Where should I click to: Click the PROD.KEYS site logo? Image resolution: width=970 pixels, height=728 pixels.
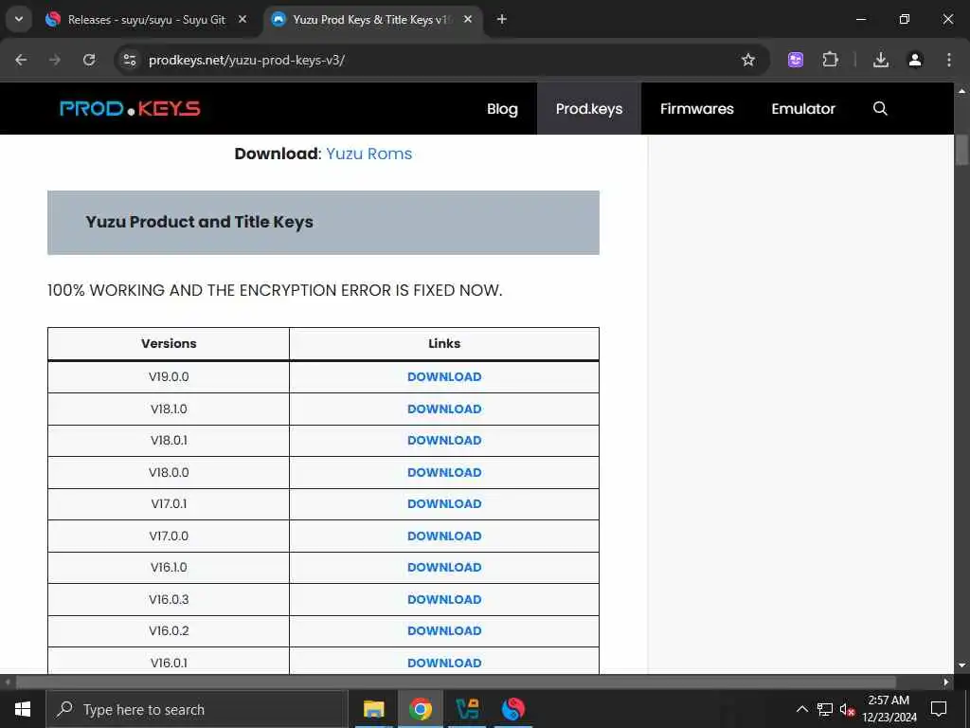[130, 108]
